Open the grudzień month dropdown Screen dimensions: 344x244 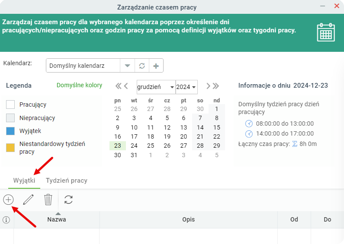coord(156,87)
